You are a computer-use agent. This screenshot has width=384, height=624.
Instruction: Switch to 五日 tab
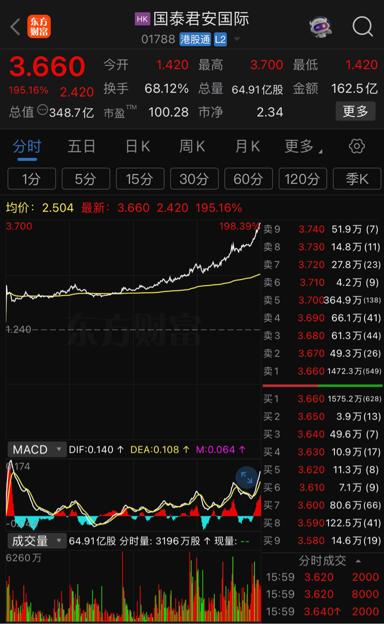pyautogui.click(x=81, y=146)
